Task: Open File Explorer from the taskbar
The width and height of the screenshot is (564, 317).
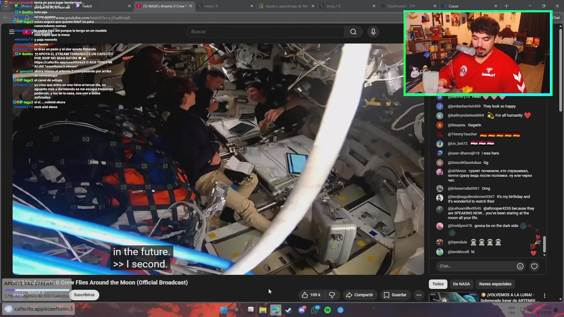Action: pyautogui.click(x=263, y=310)
